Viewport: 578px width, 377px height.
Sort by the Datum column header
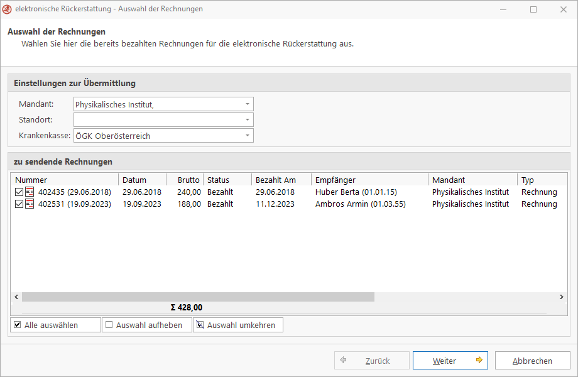(142, 180)
